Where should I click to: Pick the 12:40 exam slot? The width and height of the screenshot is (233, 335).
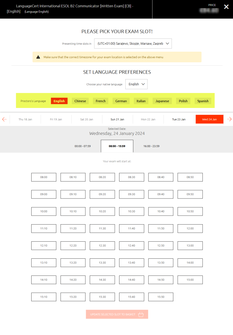click(132, 245)
